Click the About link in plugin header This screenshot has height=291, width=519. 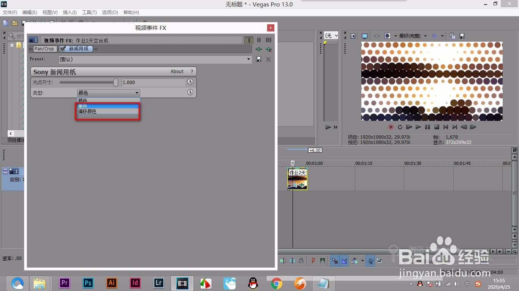pos(177,72)
